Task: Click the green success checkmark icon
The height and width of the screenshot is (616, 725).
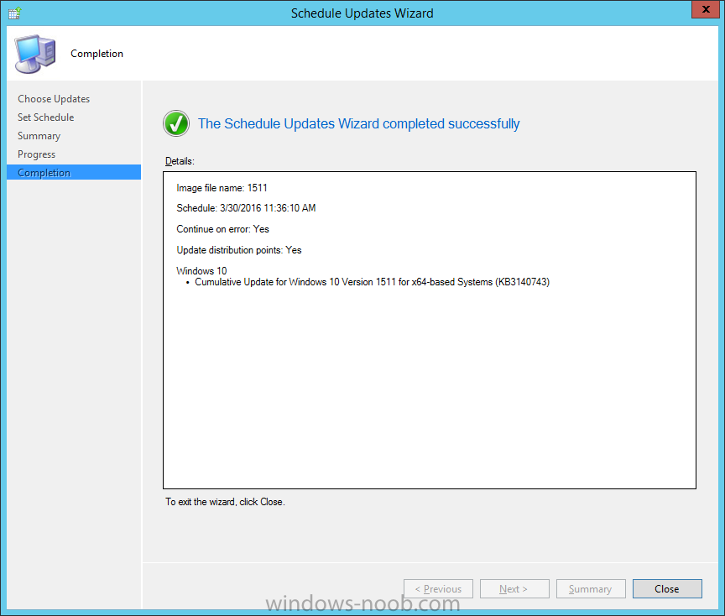Action: click(176, 123)
